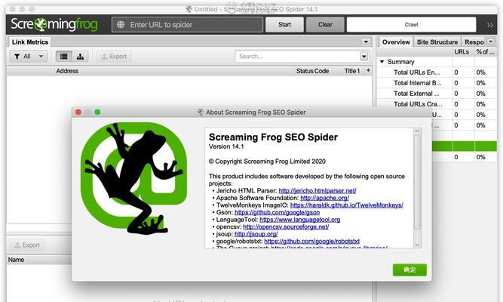Click the Clear button
503x302 pixels.
[325, 25]
